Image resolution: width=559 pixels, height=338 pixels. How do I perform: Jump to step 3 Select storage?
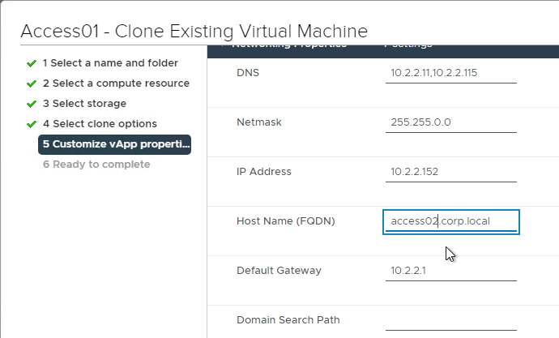84,104
